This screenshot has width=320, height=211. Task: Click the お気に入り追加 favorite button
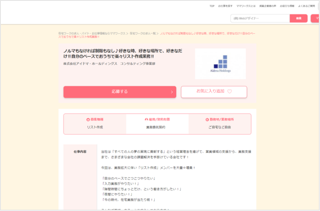coord(214,92)
